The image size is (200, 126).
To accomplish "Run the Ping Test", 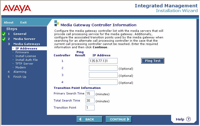I will (153, 61).
